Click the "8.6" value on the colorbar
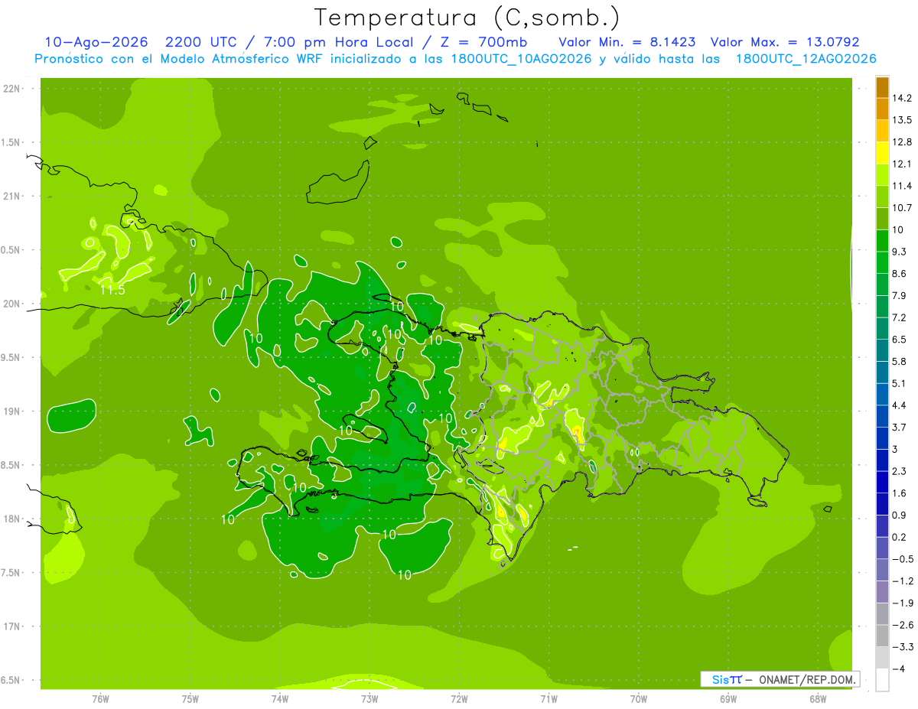This screenshot has width=918, height=709. (900, 273)
